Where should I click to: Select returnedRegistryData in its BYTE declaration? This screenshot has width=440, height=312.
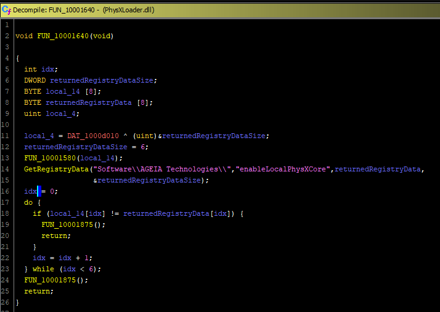pyautogui.click(x=89, y=102)
